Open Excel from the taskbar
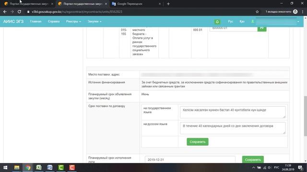 39,168
